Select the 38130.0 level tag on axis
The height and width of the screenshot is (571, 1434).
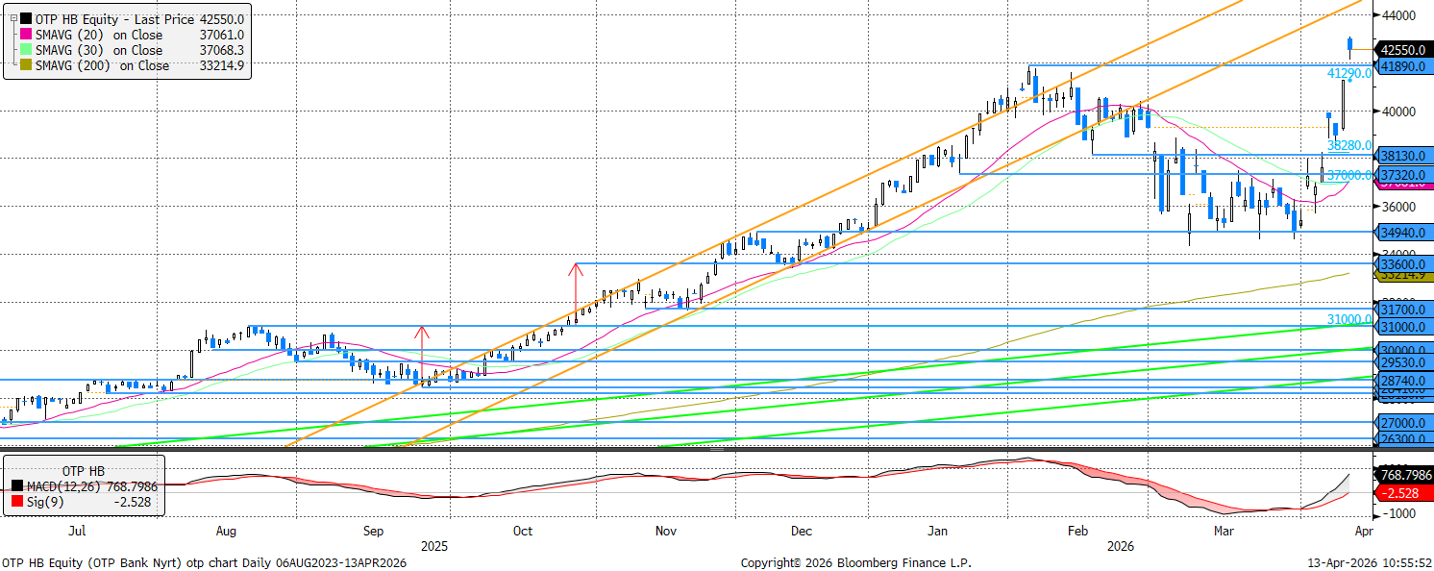pyautogui.click(x=1405, y=156)
